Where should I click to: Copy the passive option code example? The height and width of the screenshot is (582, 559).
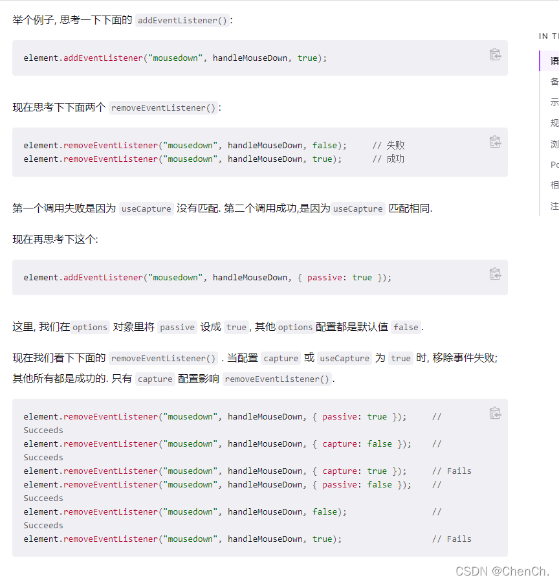[495, 274]
